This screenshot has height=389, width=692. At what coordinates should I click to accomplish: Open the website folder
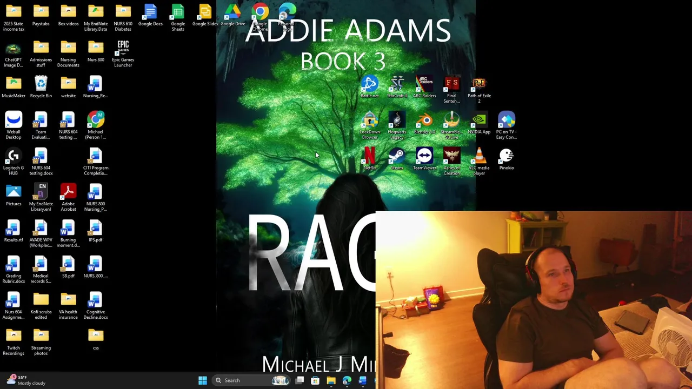[x=68, y=87]
